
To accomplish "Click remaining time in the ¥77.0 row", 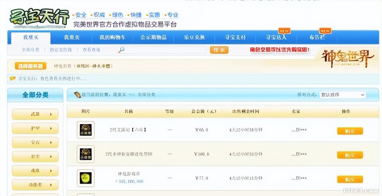I will point(245,178).
